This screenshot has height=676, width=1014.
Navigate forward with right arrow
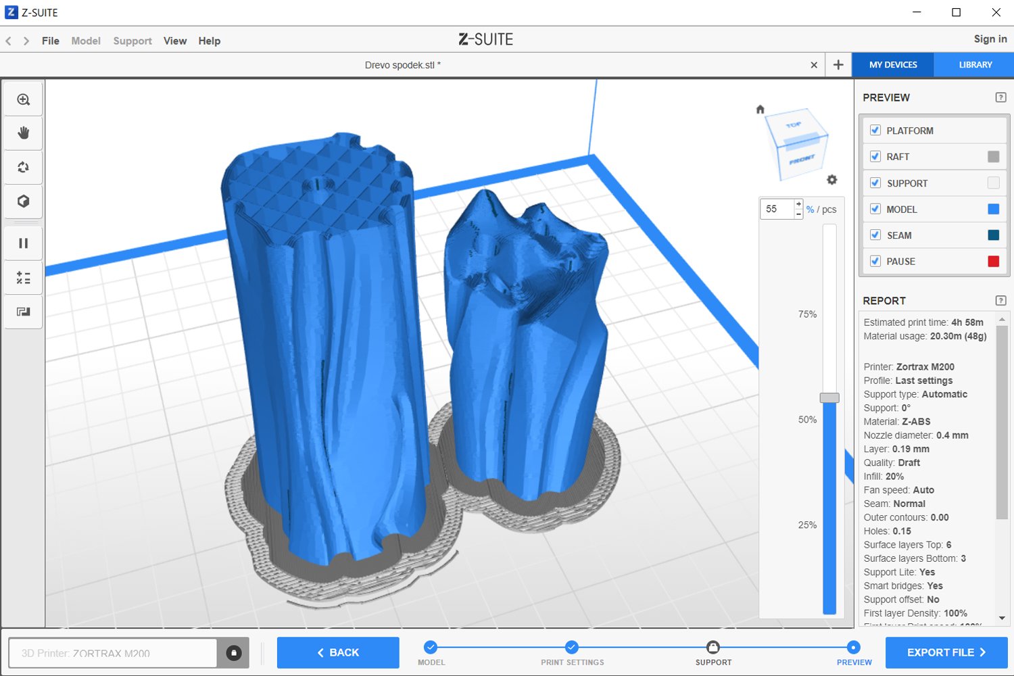[26, 41]
